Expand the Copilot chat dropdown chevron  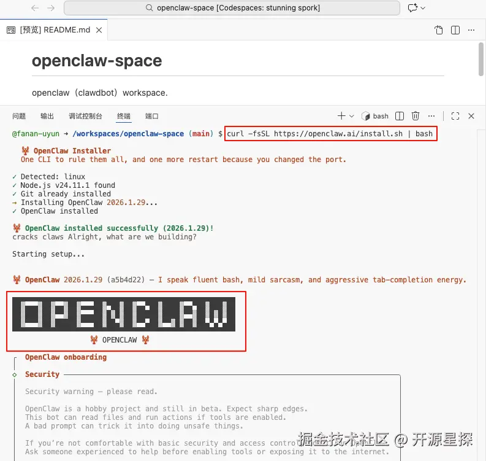423,8
